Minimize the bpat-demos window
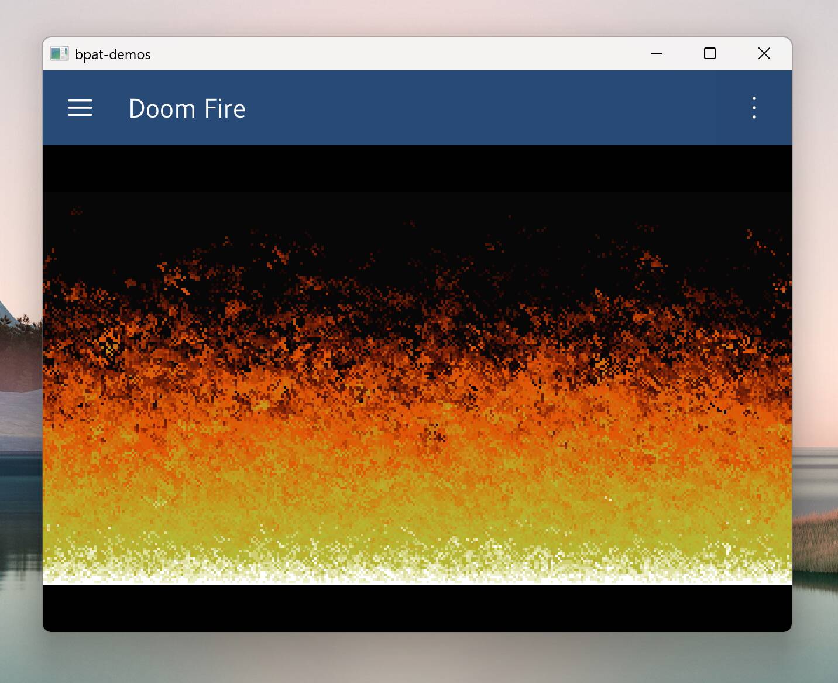838x683 pixels. (657, 54)
